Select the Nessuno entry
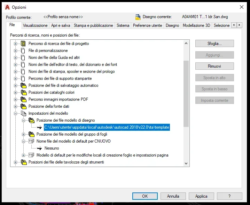Screen dimensions: 250x205 (52, 148)
